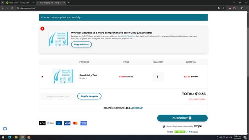Click the taskbar clock and date
Screen dimensions: 249x140
[x=237, y=137]
